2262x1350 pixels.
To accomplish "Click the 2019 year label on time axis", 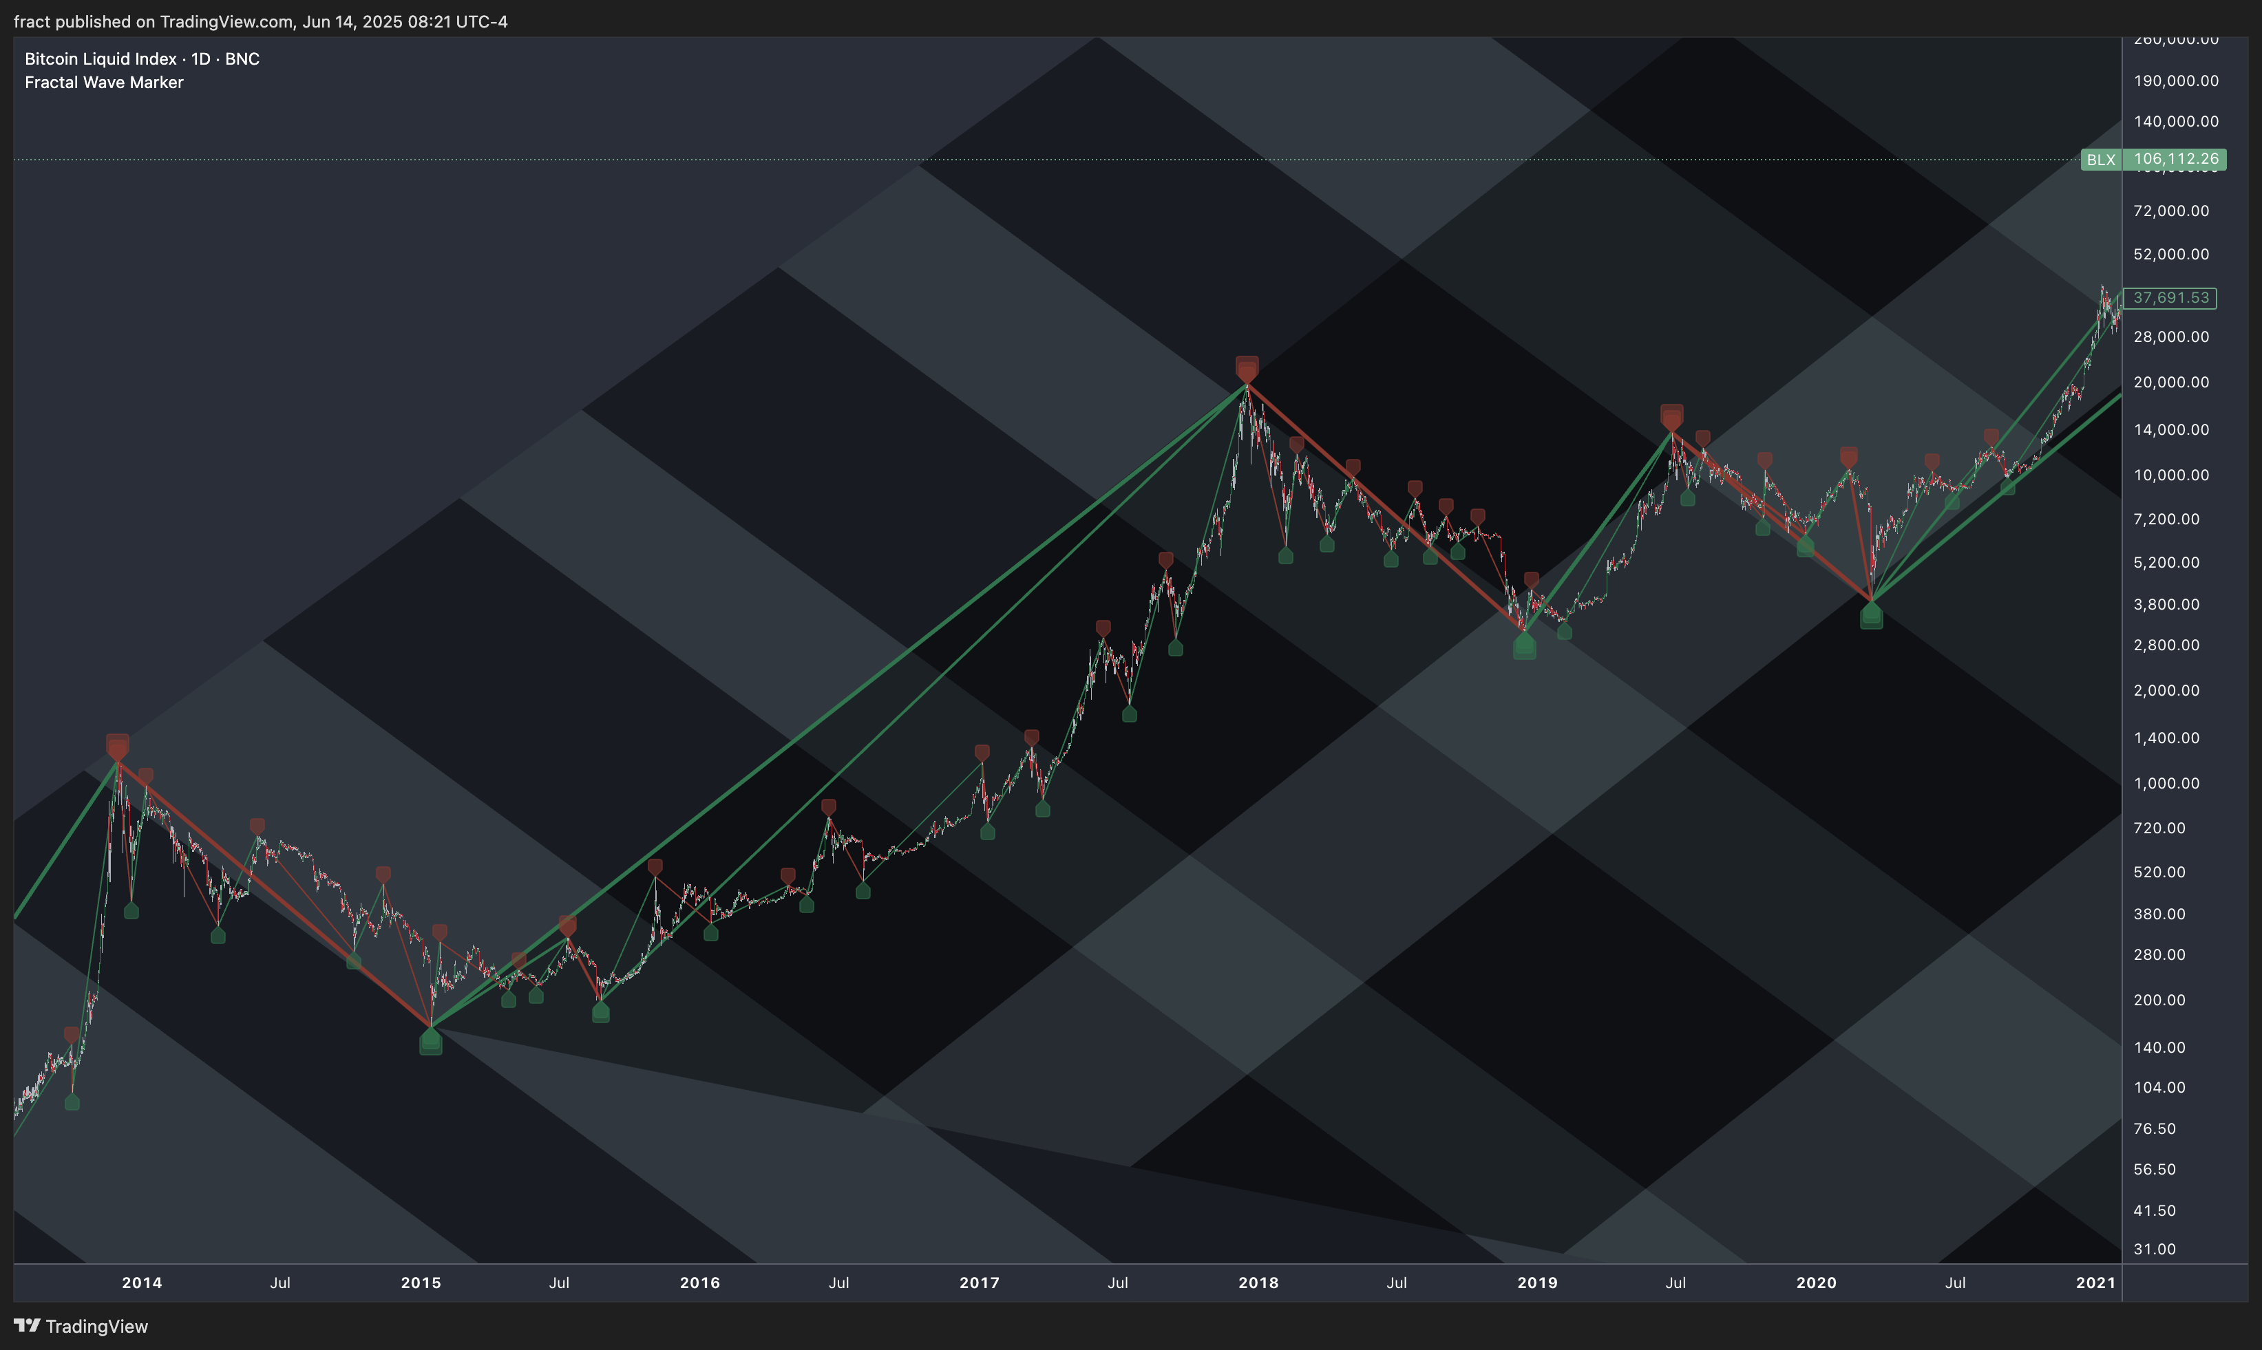I will click(x=1538, y=1283).
